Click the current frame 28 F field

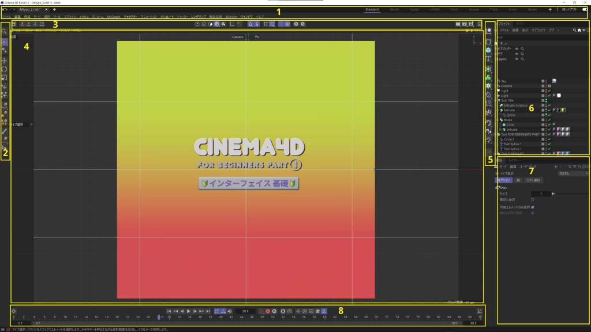(245, 311)
